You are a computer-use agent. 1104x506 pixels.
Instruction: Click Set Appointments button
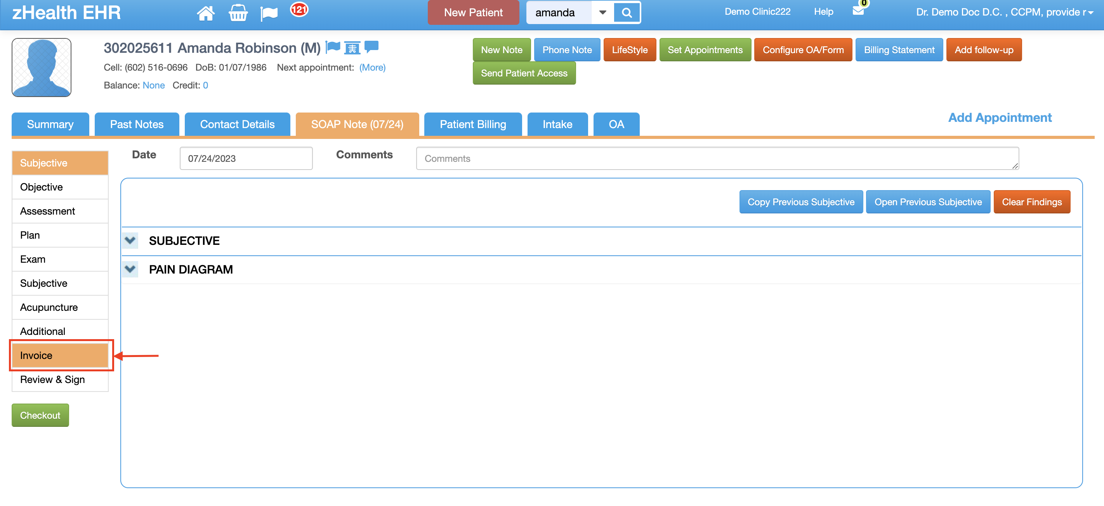[x=705, y=50]
